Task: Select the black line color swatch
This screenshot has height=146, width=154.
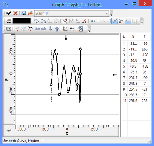Action: pos(22,21)
